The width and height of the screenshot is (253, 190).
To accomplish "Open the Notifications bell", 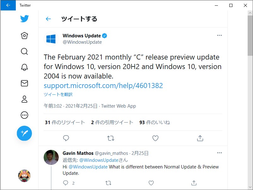I will coord(24,67).
